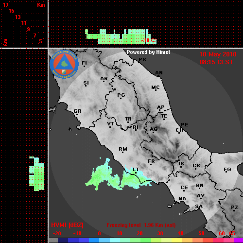
Task: Click the Freezing level 1.96 Km label
Action: point(141,225)
